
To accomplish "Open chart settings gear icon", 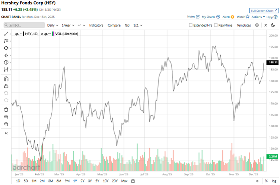I will coord(257,25).
